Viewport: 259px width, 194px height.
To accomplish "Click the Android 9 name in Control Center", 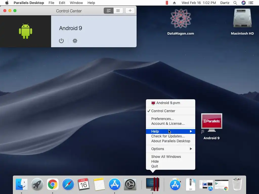I will [x=71, y=28].
